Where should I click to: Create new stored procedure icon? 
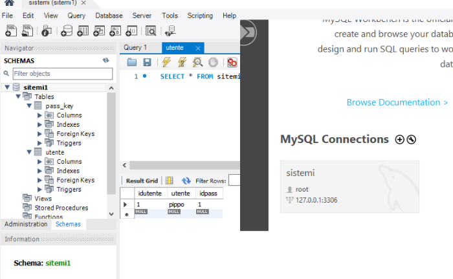[x=115, y=30]
